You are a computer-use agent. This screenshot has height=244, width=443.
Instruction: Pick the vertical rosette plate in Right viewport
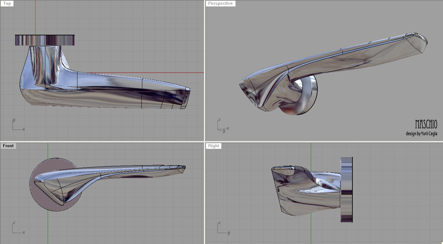347,190
